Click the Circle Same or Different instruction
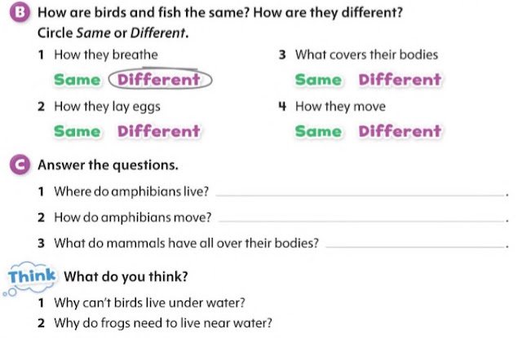The height and width of the screenshot is (338, 522). (113, 33)
